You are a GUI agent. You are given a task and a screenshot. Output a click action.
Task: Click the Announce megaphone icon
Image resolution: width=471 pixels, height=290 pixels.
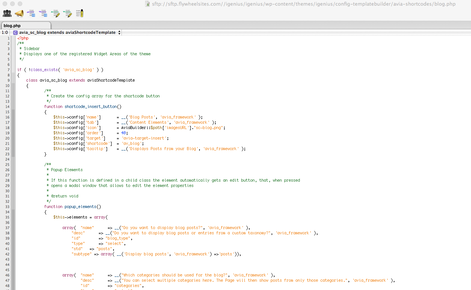coord(19,14)
